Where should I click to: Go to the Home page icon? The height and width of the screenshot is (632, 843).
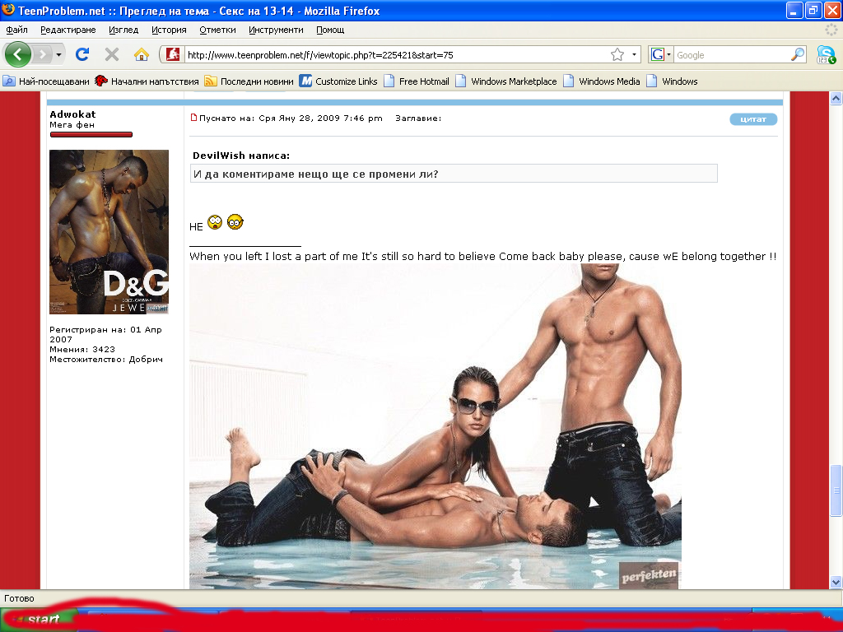pos(142,54)
